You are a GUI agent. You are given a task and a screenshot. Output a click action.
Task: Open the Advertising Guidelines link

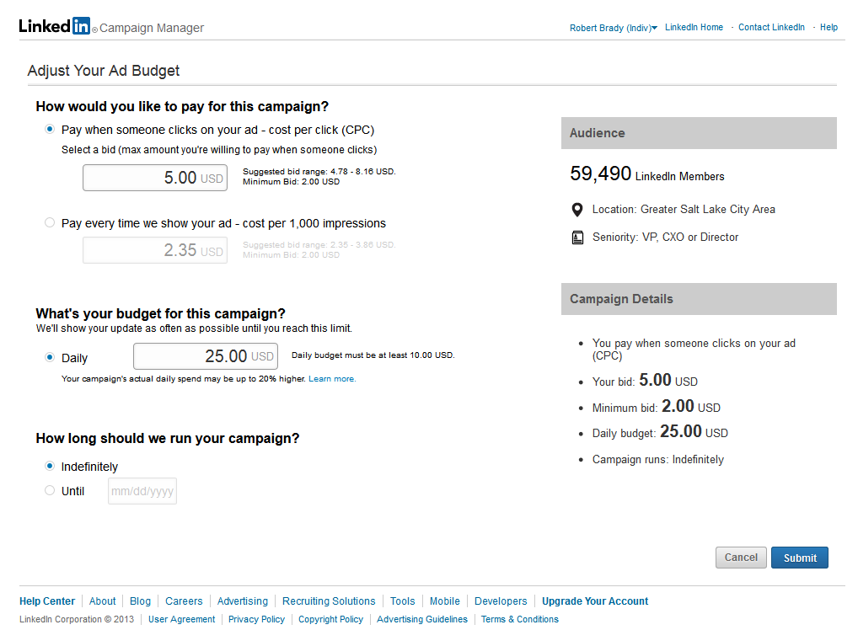(422, 619)
